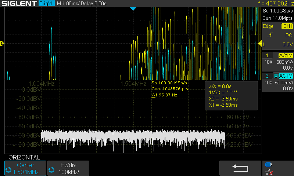Click the Edge trigger type label
294x176 pixels.
[x=268, y=26]
